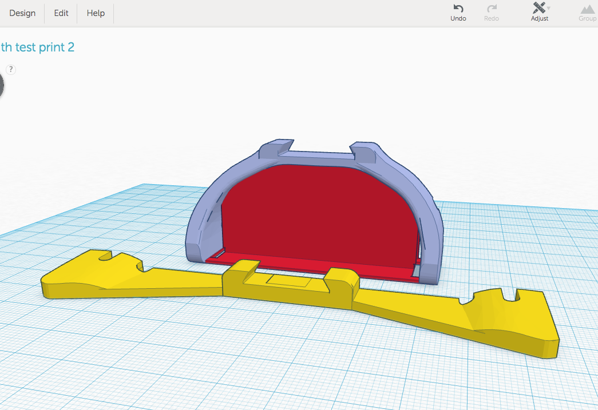Click the greyed-out Redo arrow icon
The image size is (598, 410).
click(x=491, y=9)
